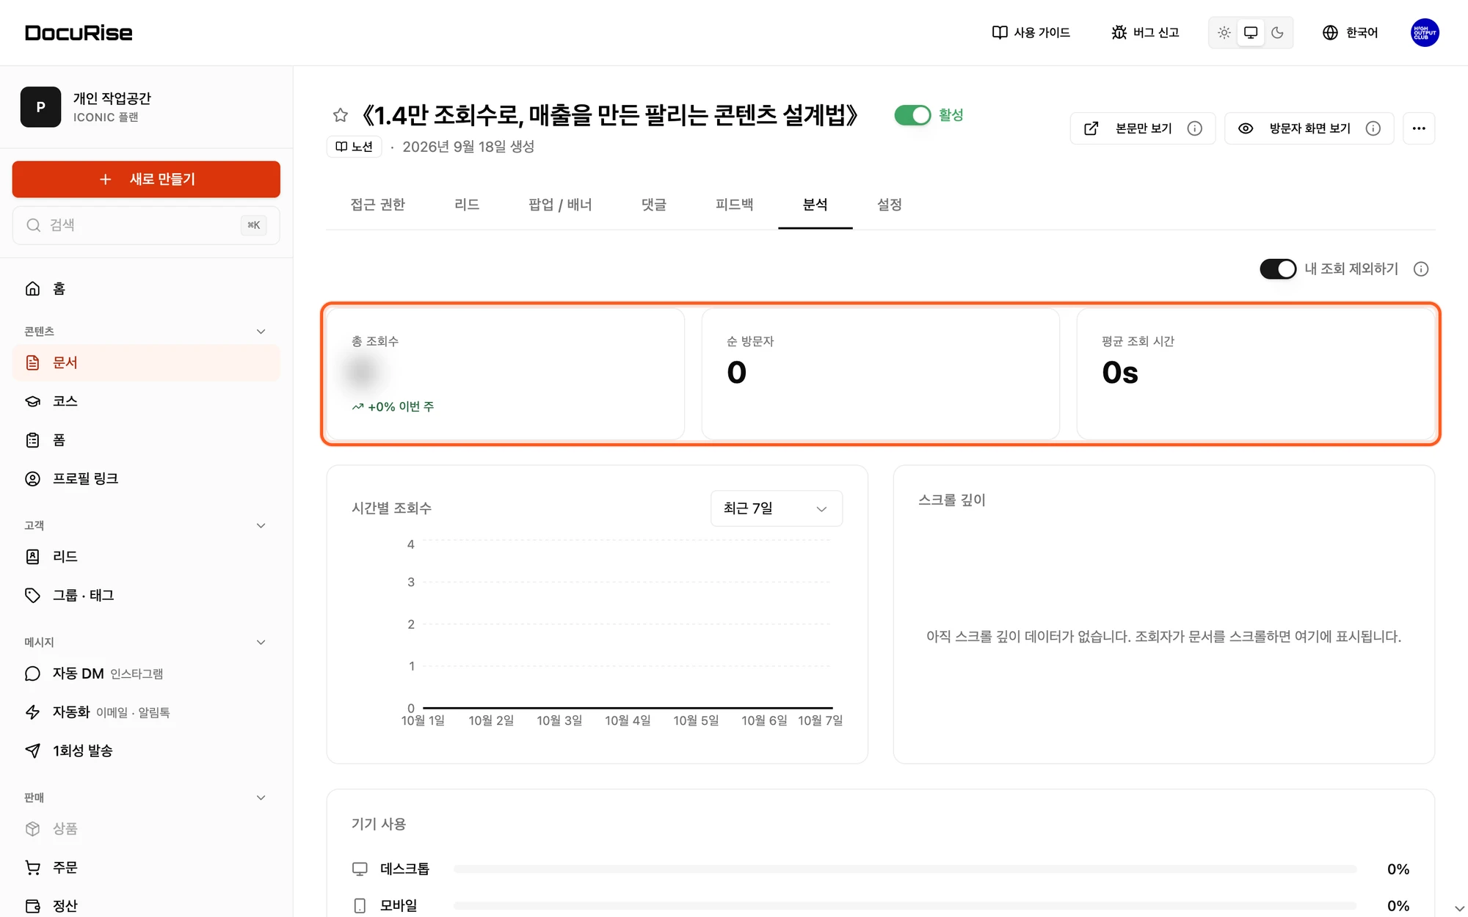The height and width of the screenshot is (917, 1468).
Task: Collapse the 고객 section
Action: coord(261,525)
